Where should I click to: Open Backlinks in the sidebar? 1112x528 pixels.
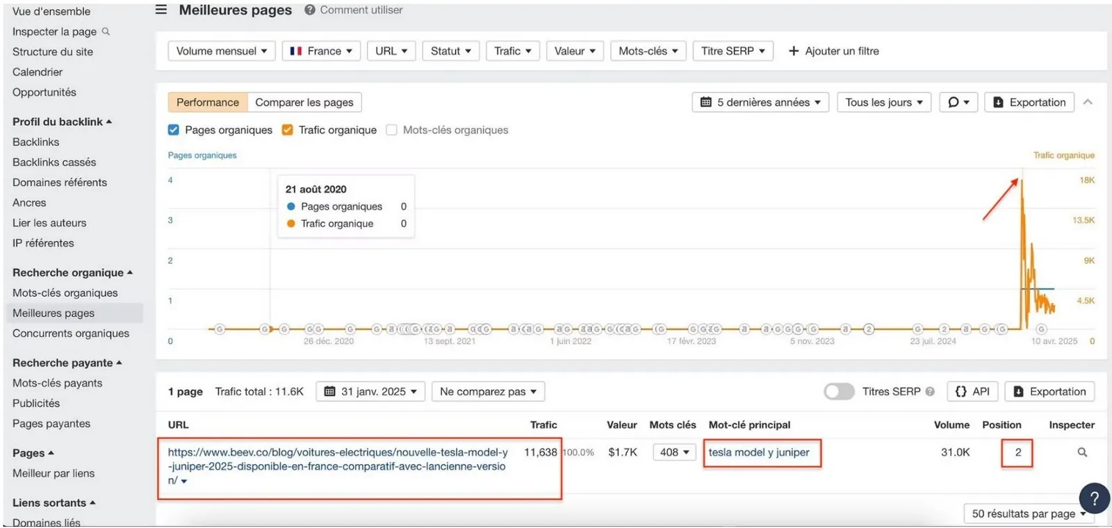pyautogui.click(x=36, y=142)
